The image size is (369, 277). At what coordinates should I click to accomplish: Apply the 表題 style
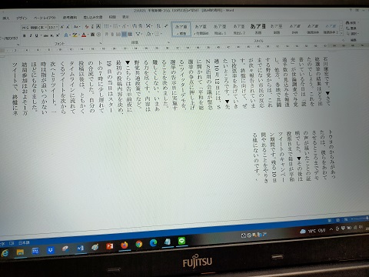click(x=258, y=28)
